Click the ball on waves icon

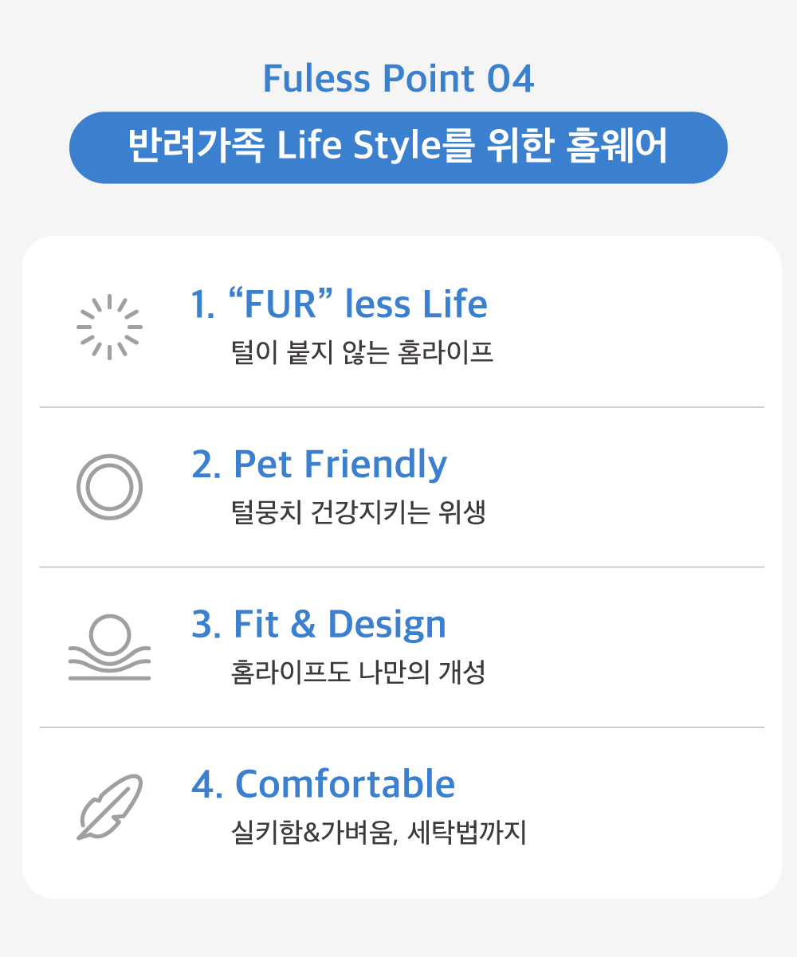[109, 647]
